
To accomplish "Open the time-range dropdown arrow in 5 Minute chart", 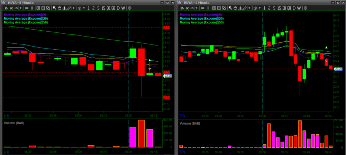I will pos(83,8).
